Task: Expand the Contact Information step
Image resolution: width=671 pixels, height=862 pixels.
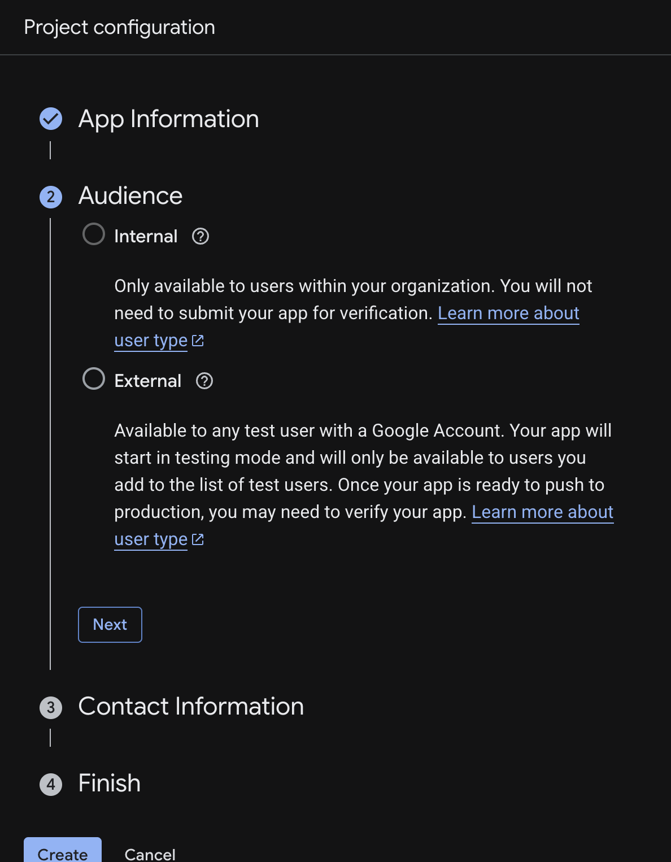Action: point(191,707)
